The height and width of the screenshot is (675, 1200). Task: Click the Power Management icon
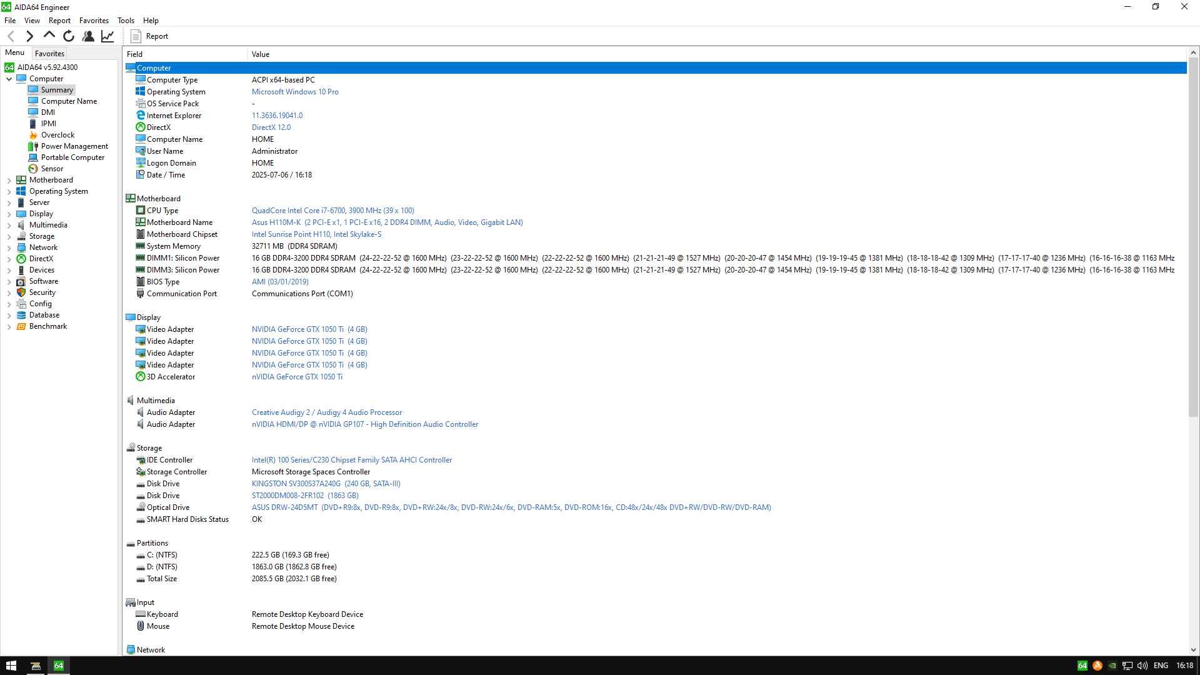pyautogui.click(x=33, y=146)
